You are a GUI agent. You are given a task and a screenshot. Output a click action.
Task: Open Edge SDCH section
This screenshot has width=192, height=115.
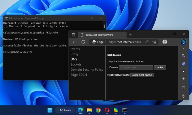click(x=79, y=75)
